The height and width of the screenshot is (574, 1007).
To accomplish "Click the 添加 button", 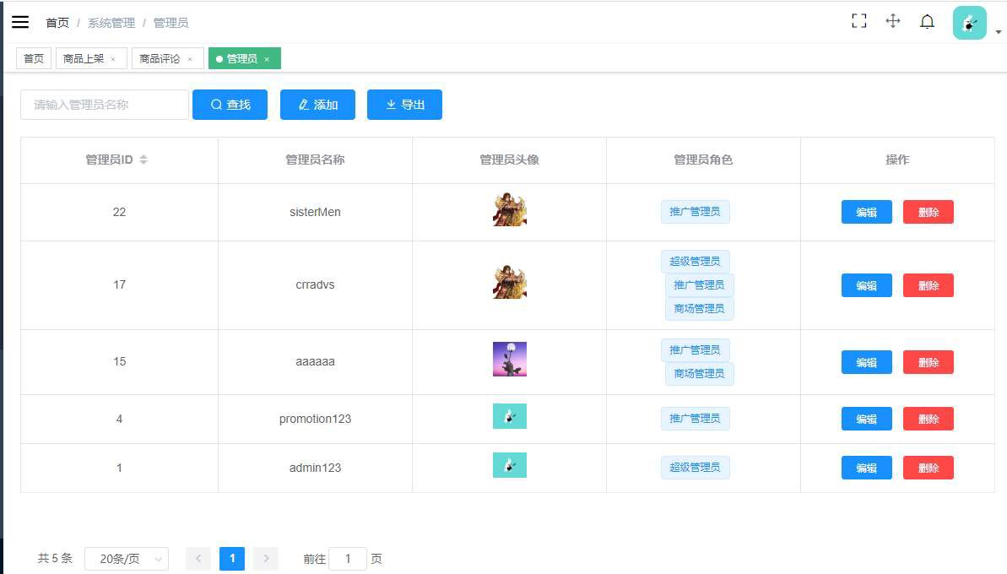I will click(317, 105).
